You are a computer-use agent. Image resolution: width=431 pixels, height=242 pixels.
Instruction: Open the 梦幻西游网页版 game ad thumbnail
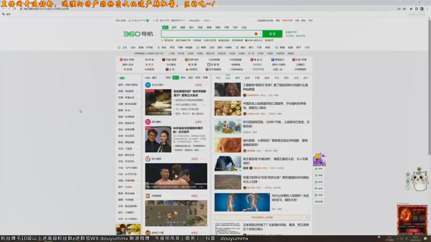tap(227, 126)
